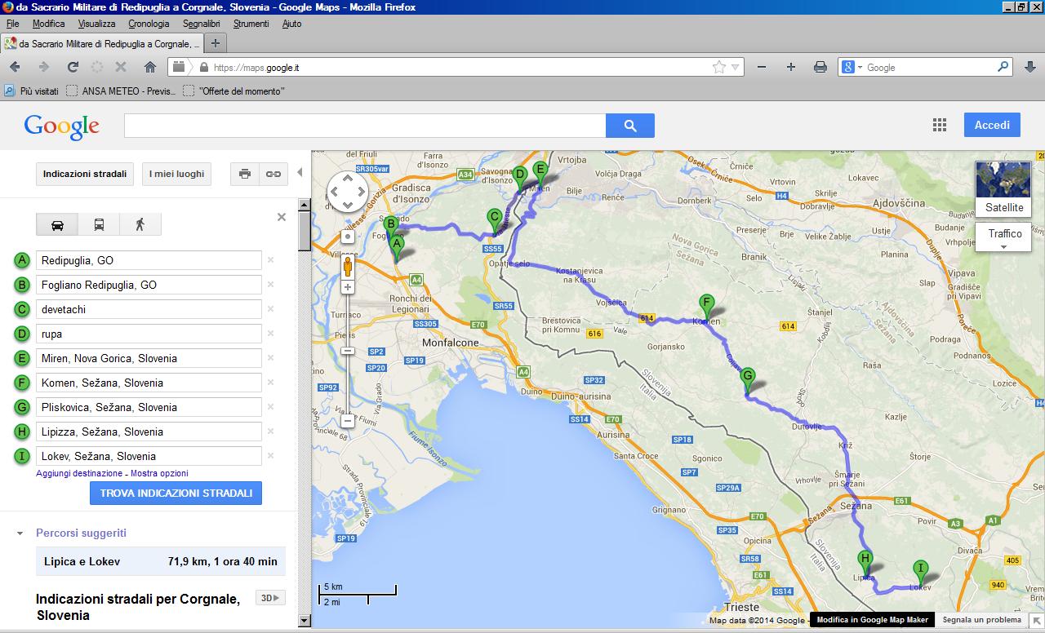Open the Strumenti menu
This screenshot has width=1045, height=633.
[251, 24]
